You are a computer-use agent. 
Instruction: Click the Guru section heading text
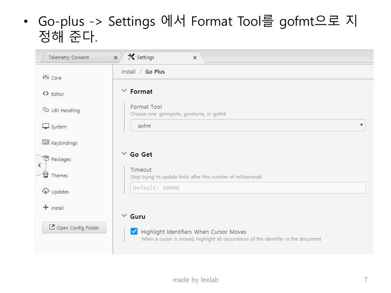[138, 216]
